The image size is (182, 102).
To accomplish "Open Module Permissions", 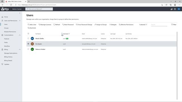I will click(10, 32).
